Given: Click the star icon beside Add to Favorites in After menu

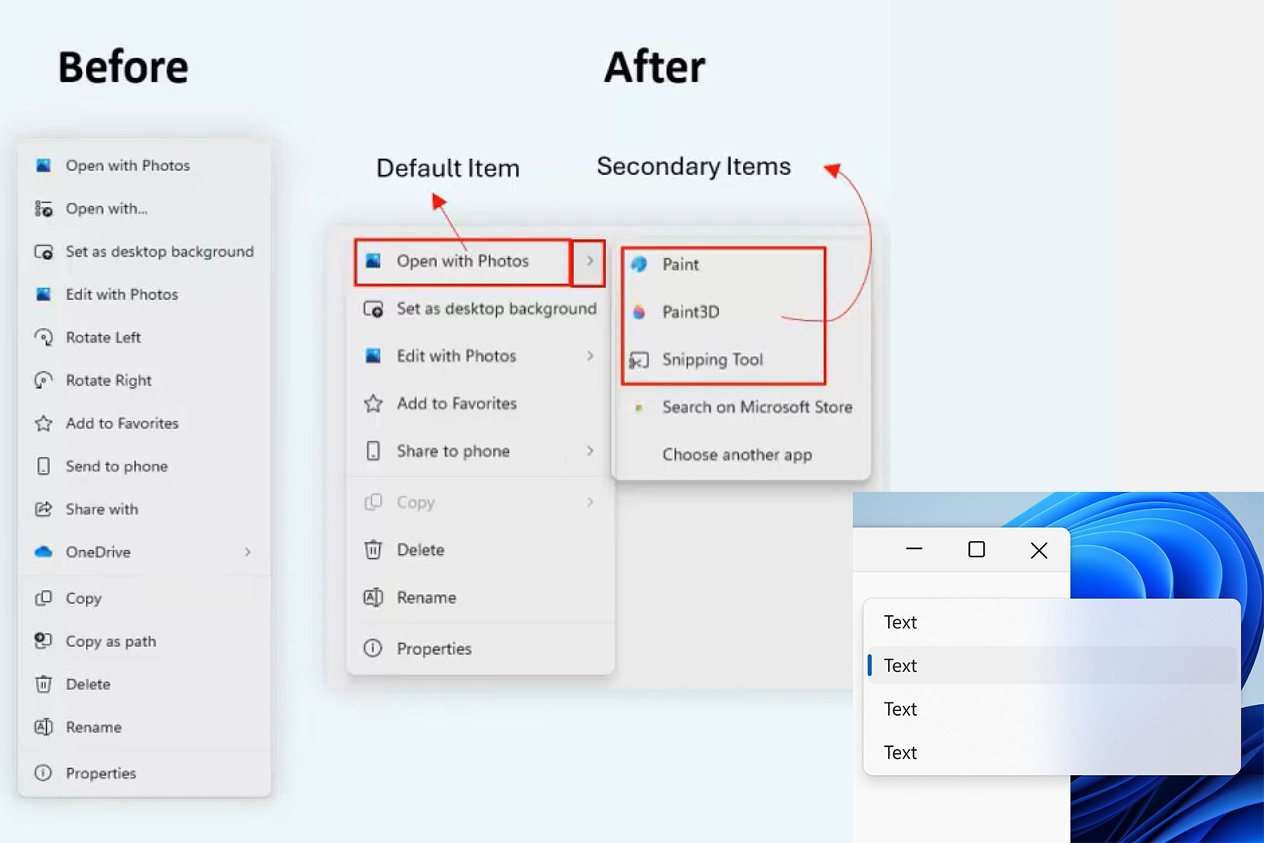Looking at the screenshot, I should pyautogui.click(x=373, y=404).
